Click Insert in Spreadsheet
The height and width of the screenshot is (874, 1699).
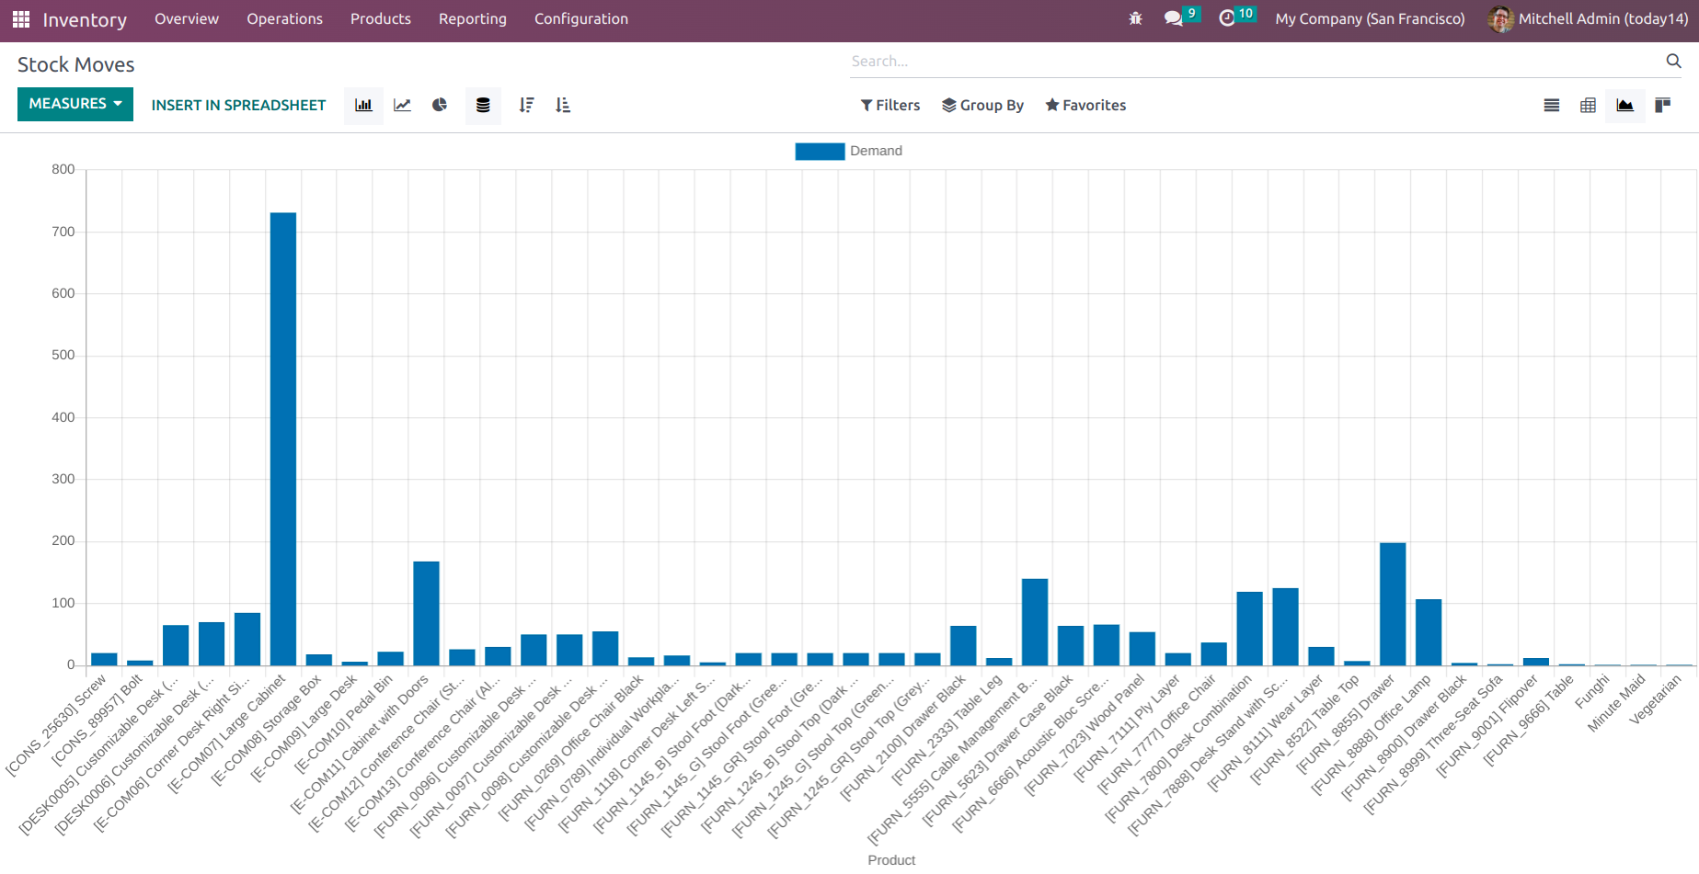pyautogui.click(x=238, y=105)
